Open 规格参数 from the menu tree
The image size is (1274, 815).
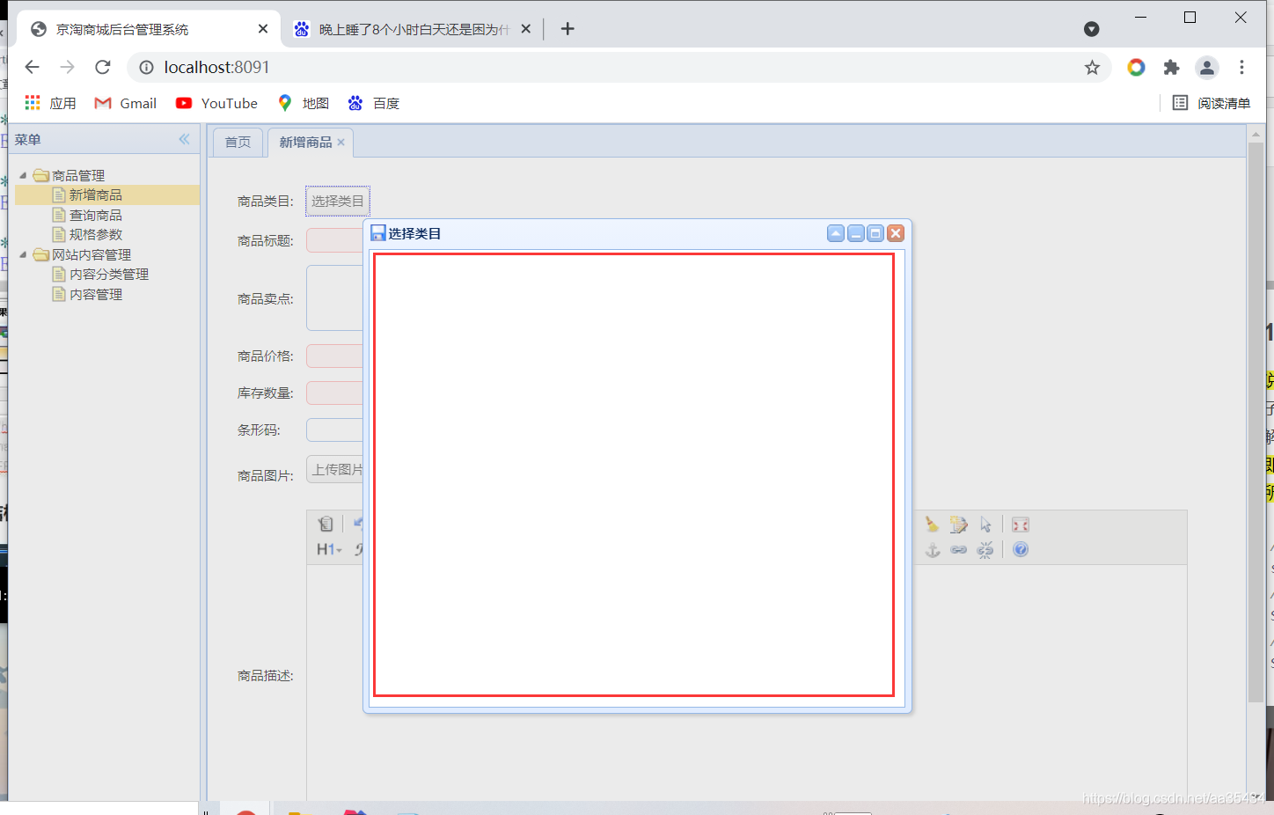click(95, 234)
